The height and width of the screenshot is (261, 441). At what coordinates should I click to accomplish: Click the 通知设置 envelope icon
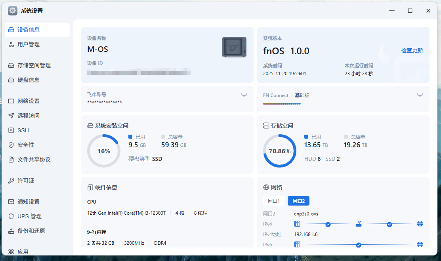(11, 202)
